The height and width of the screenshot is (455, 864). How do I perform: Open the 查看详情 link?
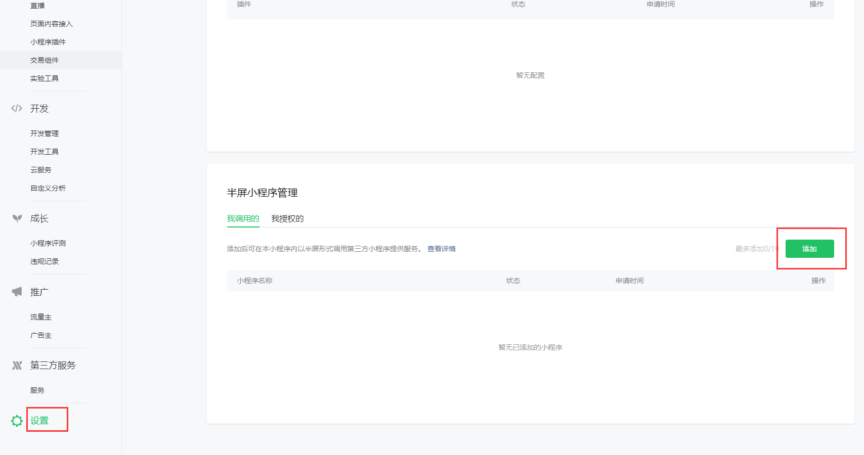(x=442, y=249)
